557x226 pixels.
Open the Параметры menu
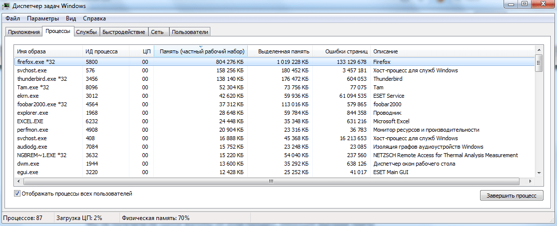(x=43, y=18)
